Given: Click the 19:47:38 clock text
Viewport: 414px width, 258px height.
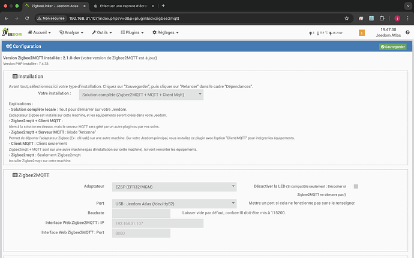Looking at the screenshot, I should point(388,29).
